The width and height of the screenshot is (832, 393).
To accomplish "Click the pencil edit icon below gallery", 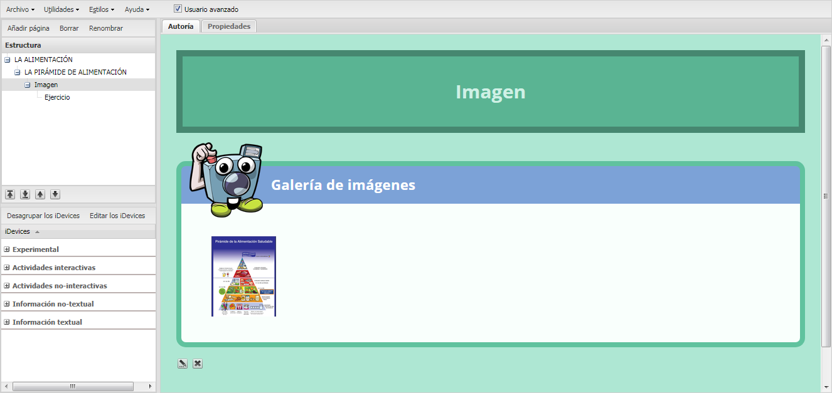I will 183,364.
